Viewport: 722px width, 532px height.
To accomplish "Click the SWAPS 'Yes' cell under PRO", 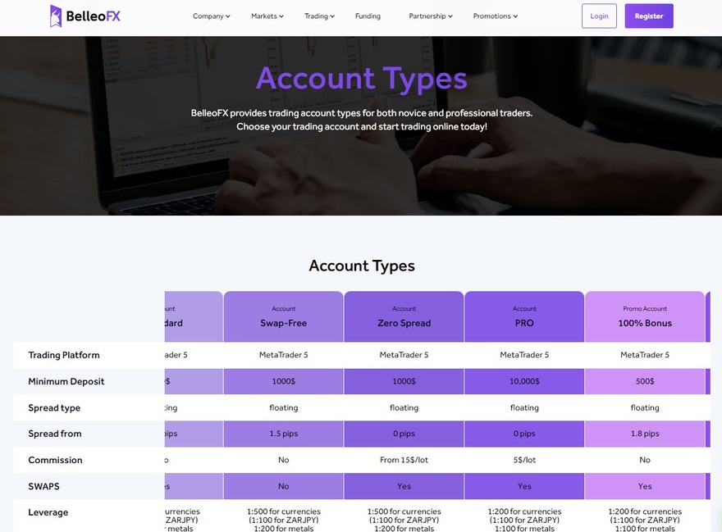I will tap(524, 486).
